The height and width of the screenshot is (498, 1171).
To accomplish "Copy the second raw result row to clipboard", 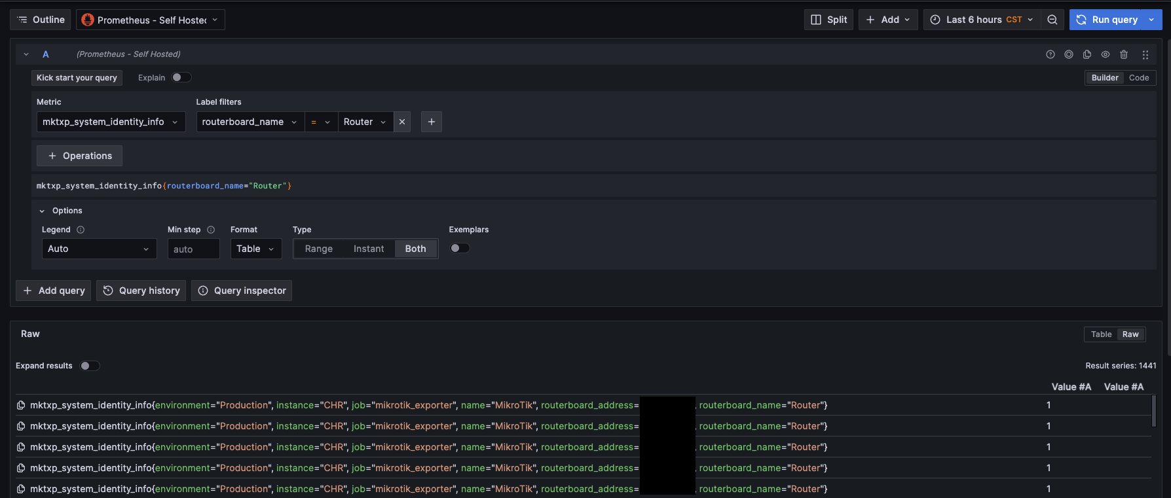I will pos(21,426).
